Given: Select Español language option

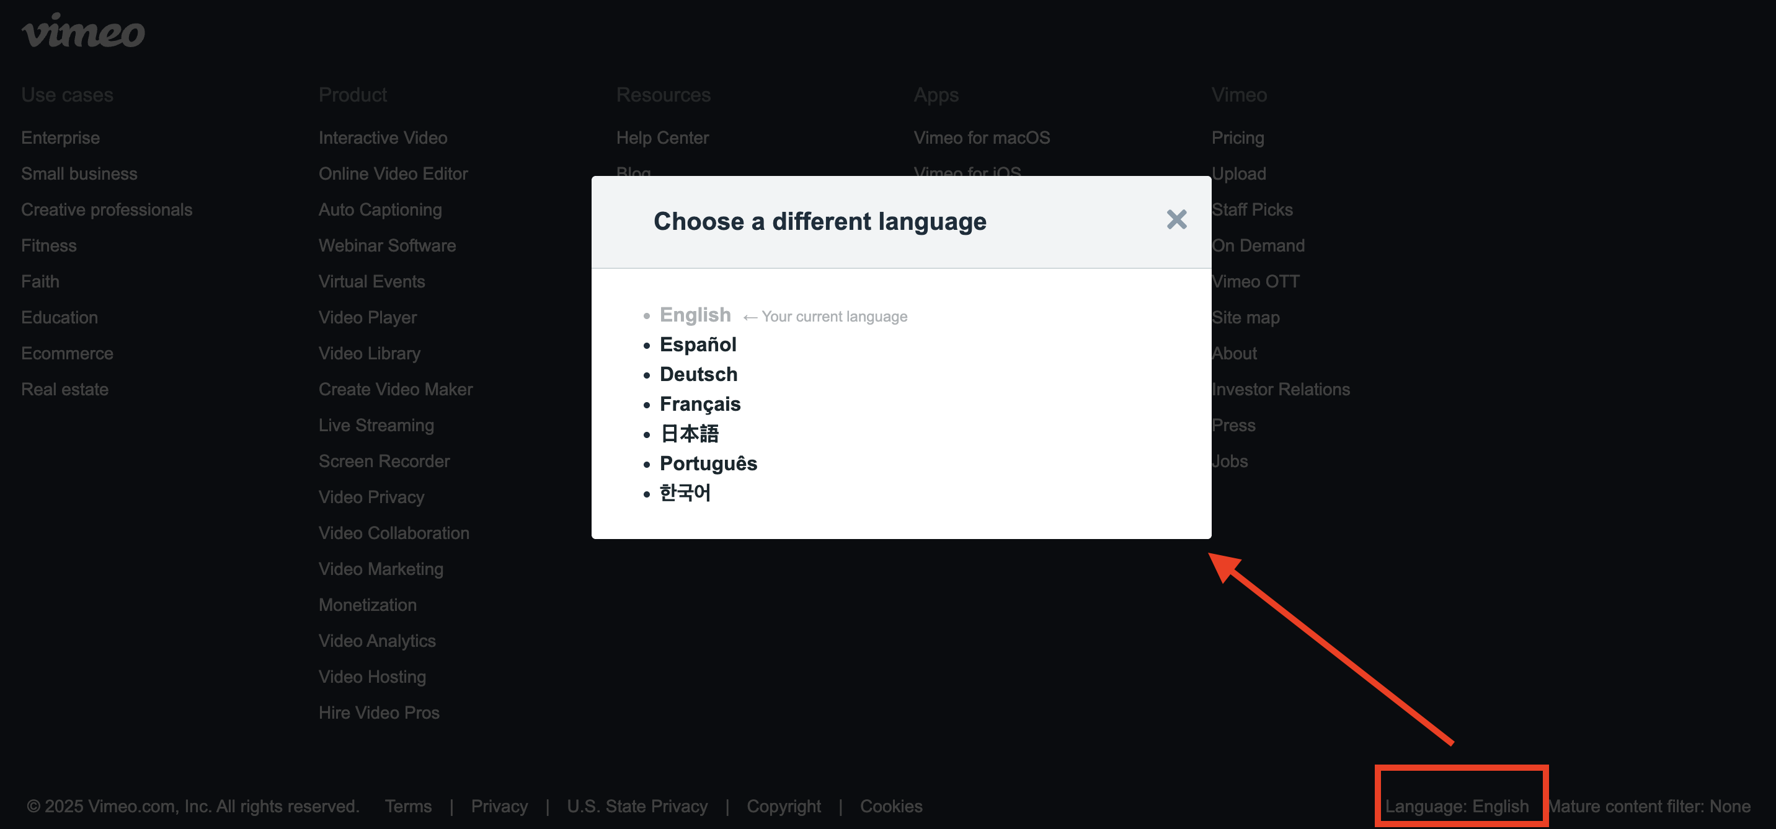Looking at the screenshot, I should point(698,344).
